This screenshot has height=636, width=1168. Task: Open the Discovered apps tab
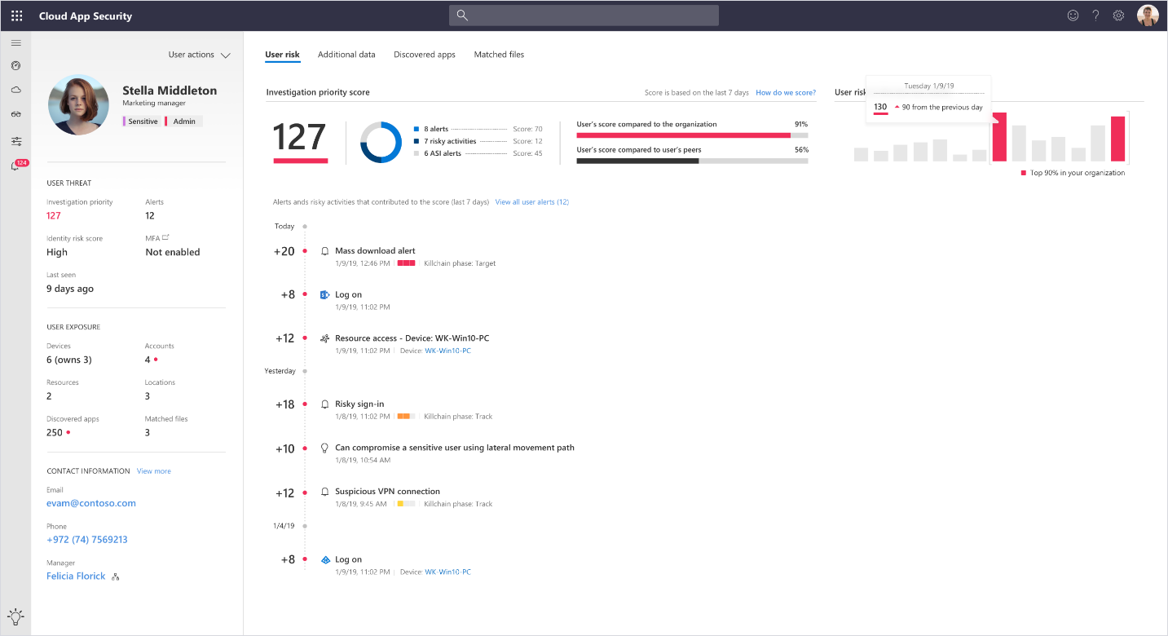click(424, 55)
